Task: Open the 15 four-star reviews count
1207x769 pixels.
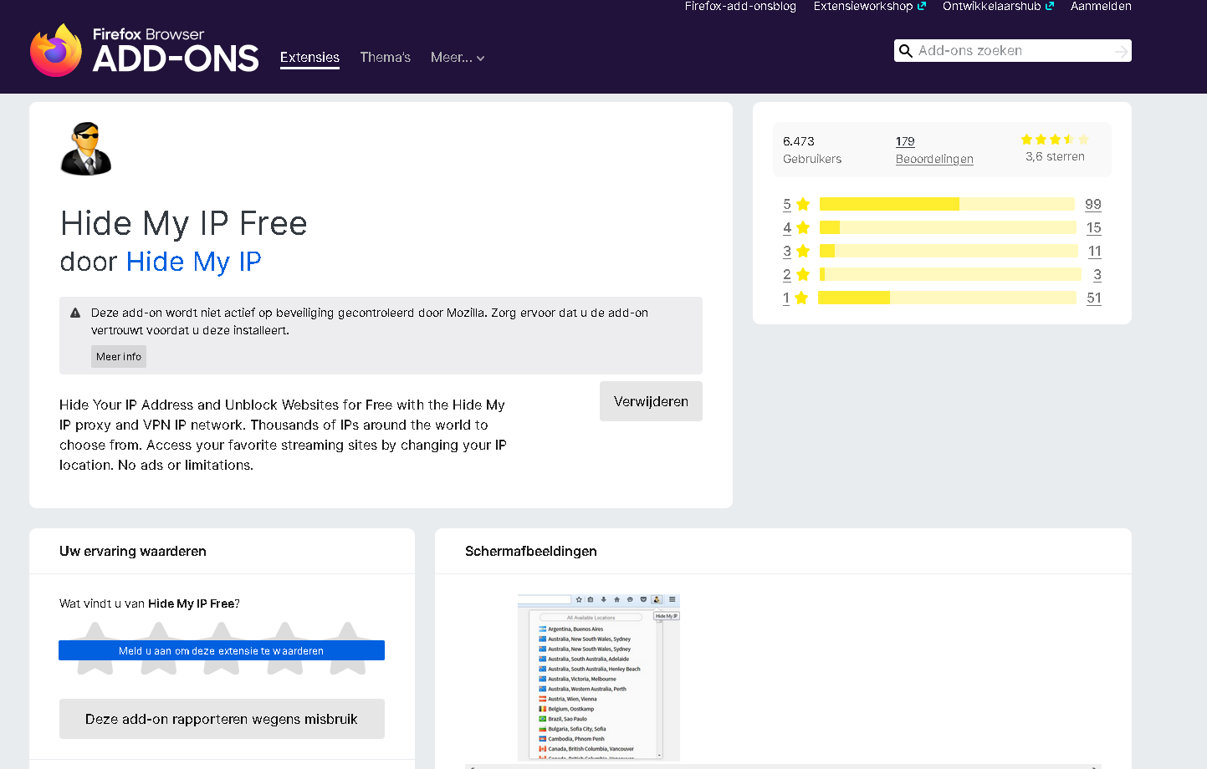Action: [x=1094, y=227]
